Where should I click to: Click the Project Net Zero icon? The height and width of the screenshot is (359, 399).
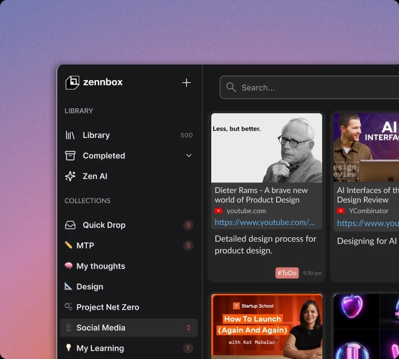68,307
